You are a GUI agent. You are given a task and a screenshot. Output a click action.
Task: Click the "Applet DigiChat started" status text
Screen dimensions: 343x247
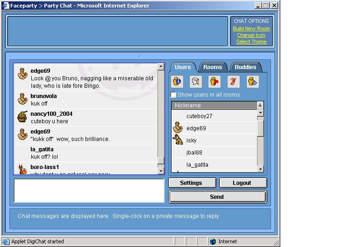(37, 241)
